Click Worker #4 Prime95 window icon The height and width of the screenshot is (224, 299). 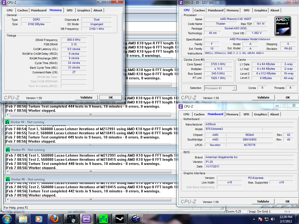click(8, 122)
